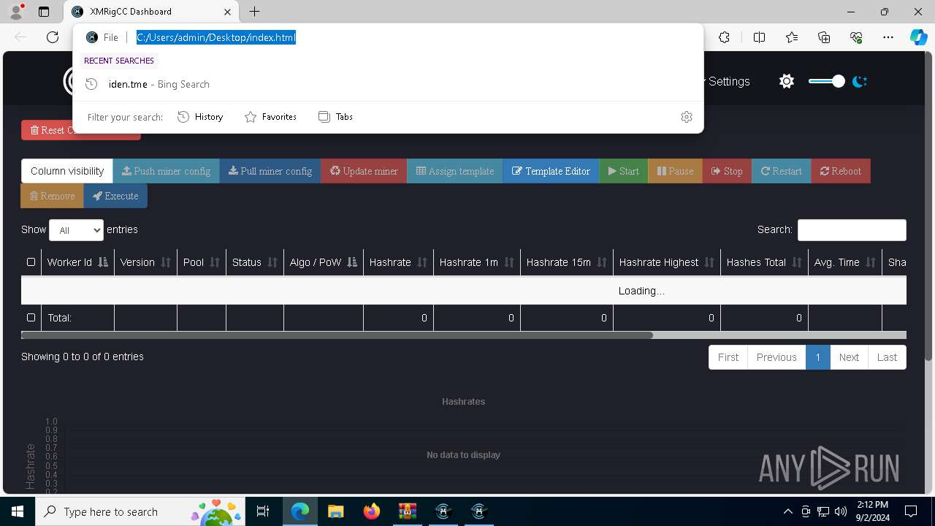Click the sun light-mode icon

coord(787,81)
